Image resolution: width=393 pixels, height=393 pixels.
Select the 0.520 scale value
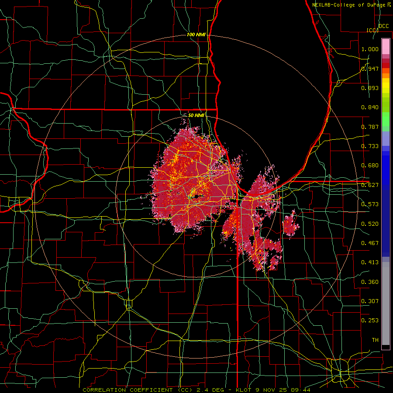coord(370,224)
